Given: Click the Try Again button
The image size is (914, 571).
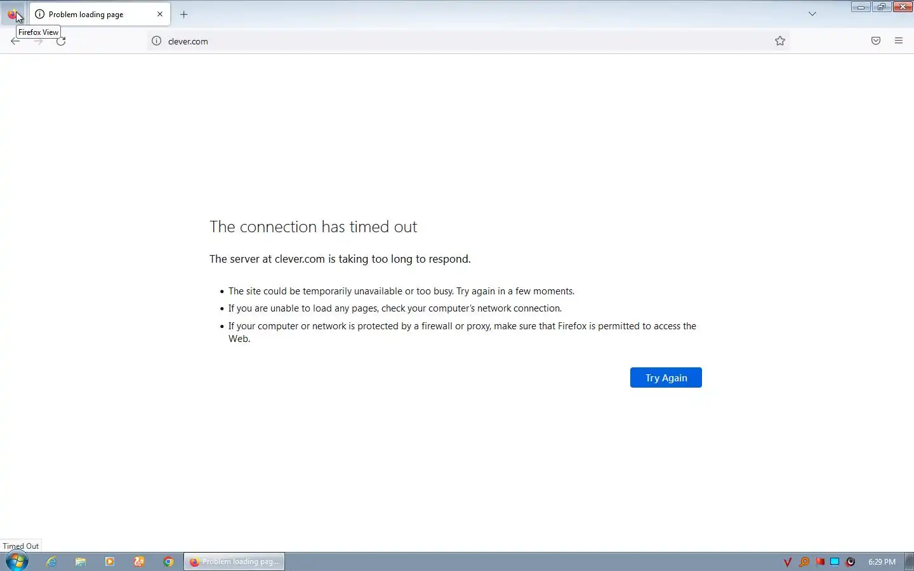Looking at the screenshot, I should 666,377.
